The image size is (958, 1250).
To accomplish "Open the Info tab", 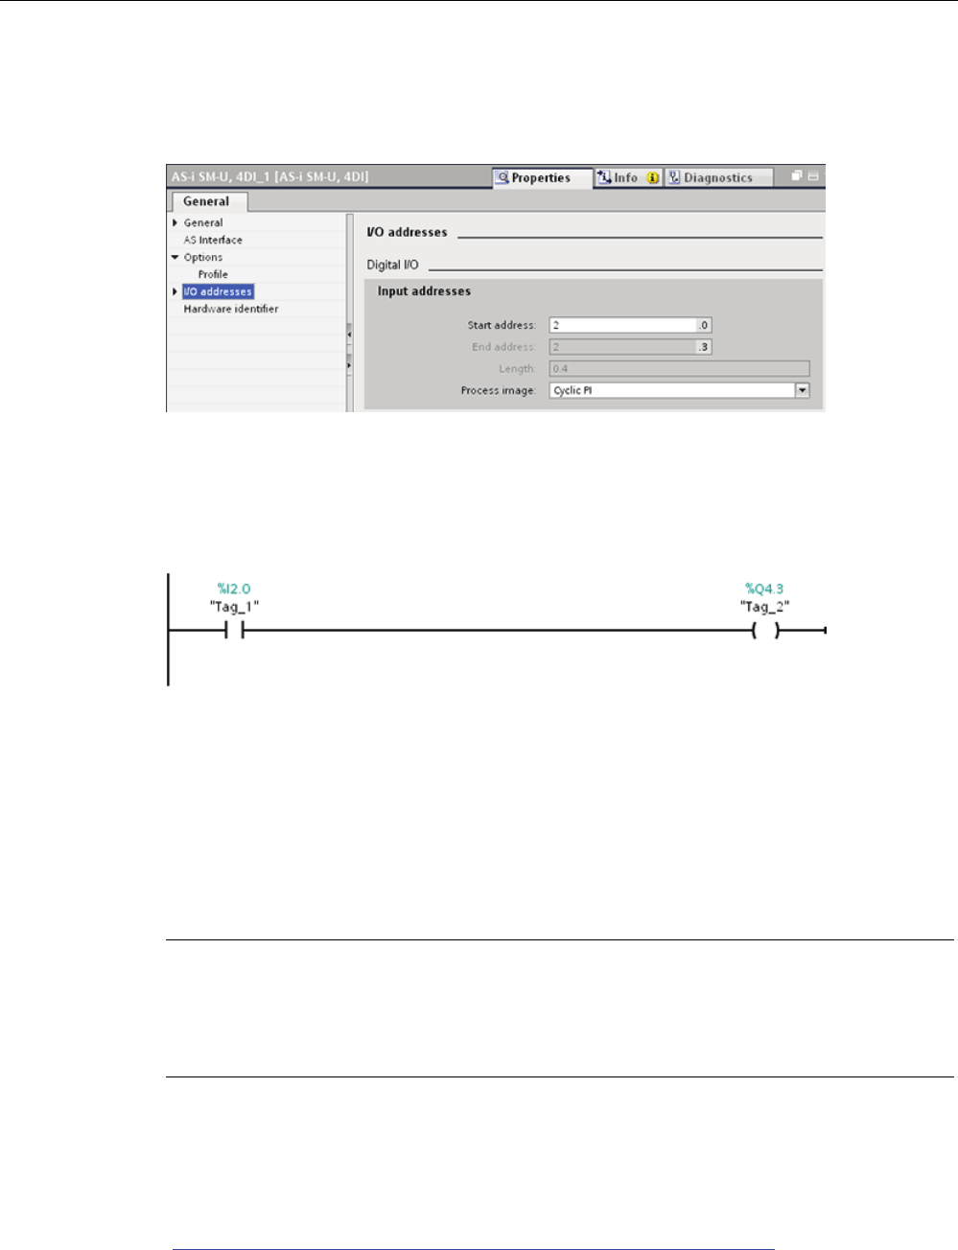I will pos(627,177).
